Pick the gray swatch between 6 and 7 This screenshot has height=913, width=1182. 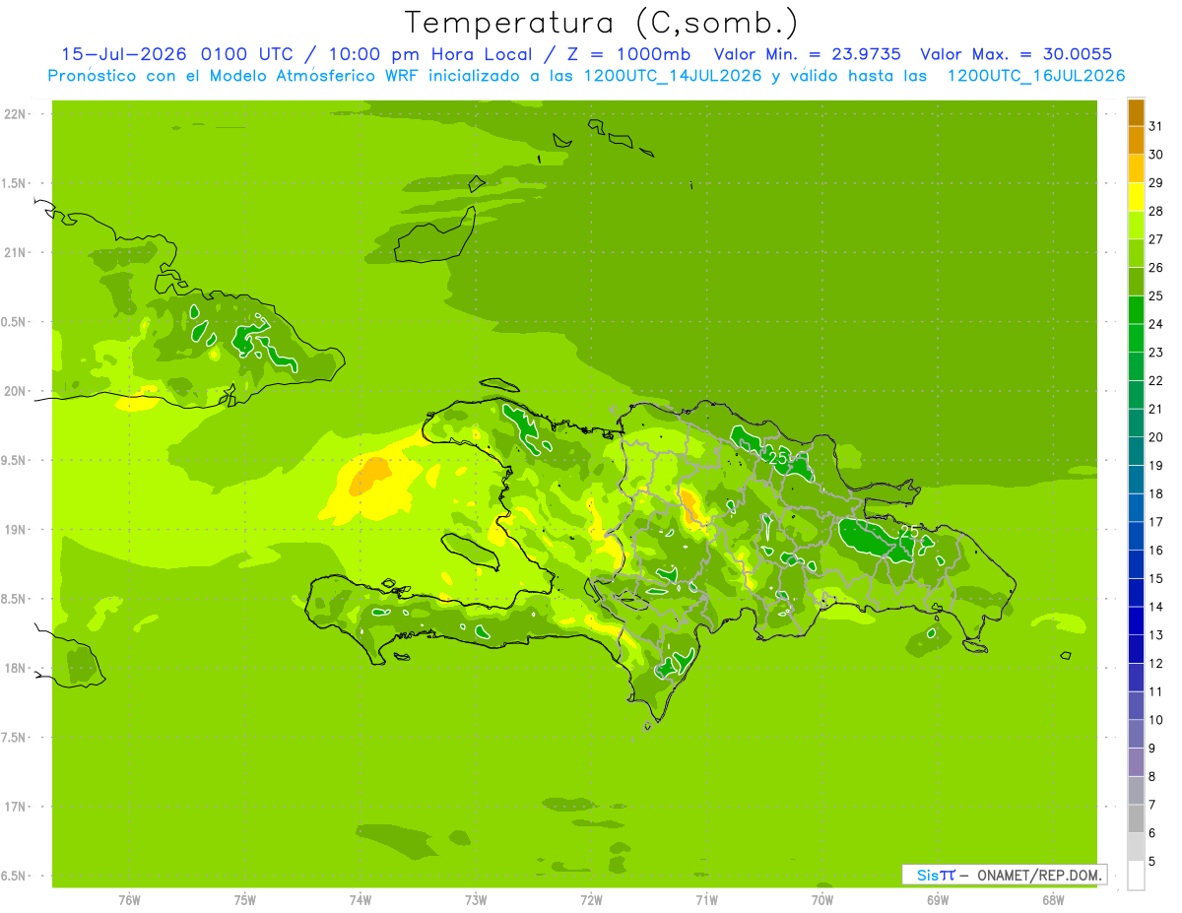coord(1136,818)
